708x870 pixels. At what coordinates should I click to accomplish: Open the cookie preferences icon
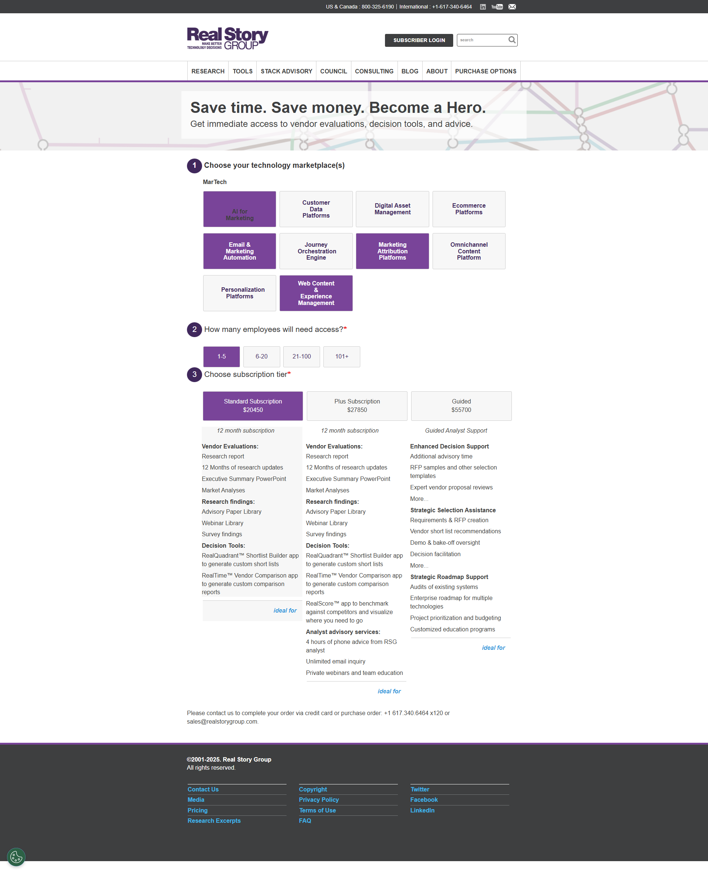16,857
